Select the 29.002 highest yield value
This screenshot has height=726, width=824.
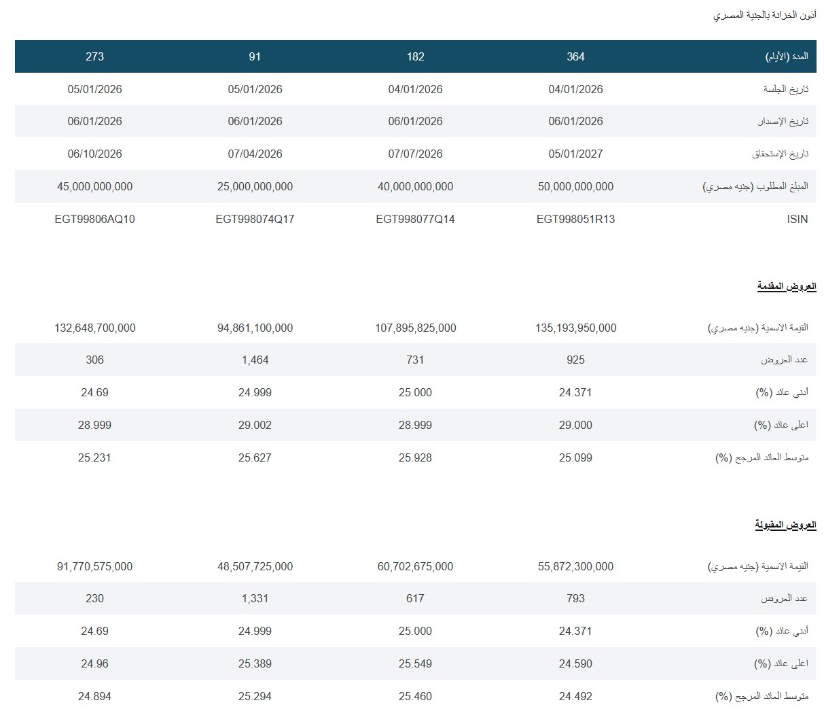point(255,425)
